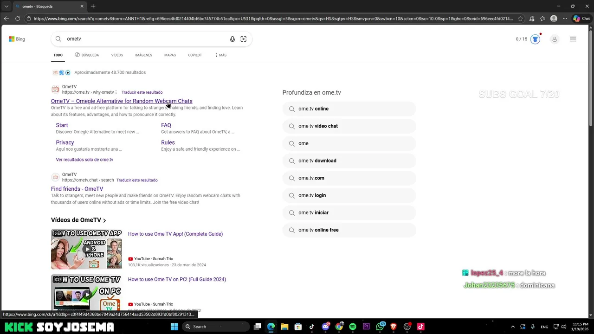
Task: Click Ver resultados solo de ome.tv
Action: [x=84, y=160]
